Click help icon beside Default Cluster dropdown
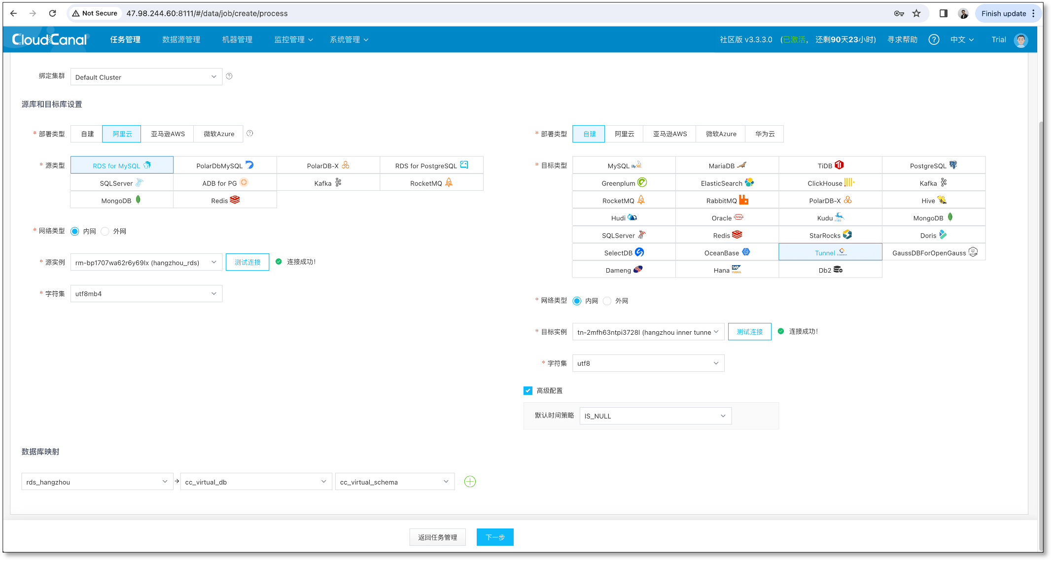This screenshot has width=1053, height=563. point(229,76)
